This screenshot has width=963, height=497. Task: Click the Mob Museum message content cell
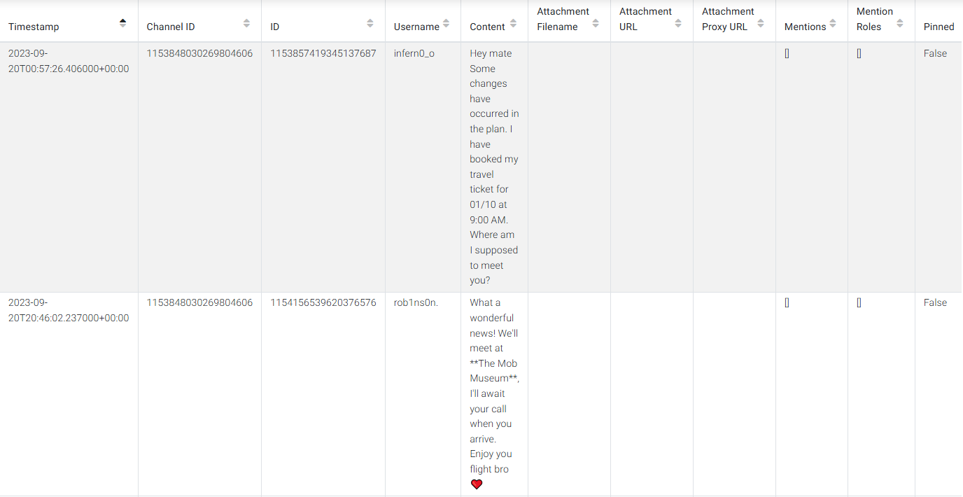pyautogui.click(x=493, y=378)
